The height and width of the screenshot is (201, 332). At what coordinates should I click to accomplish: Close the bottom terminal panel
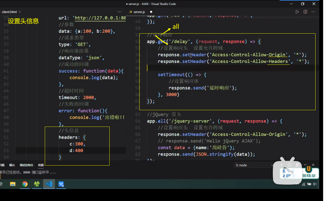pyautogui.click(x=313, y=165)
